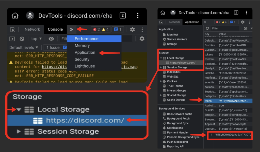The height and width of the screenshot is (152, 260).
Task: Select Interest Groups in the sidebar
Action: pyautogui.click(x=176, y=90)
